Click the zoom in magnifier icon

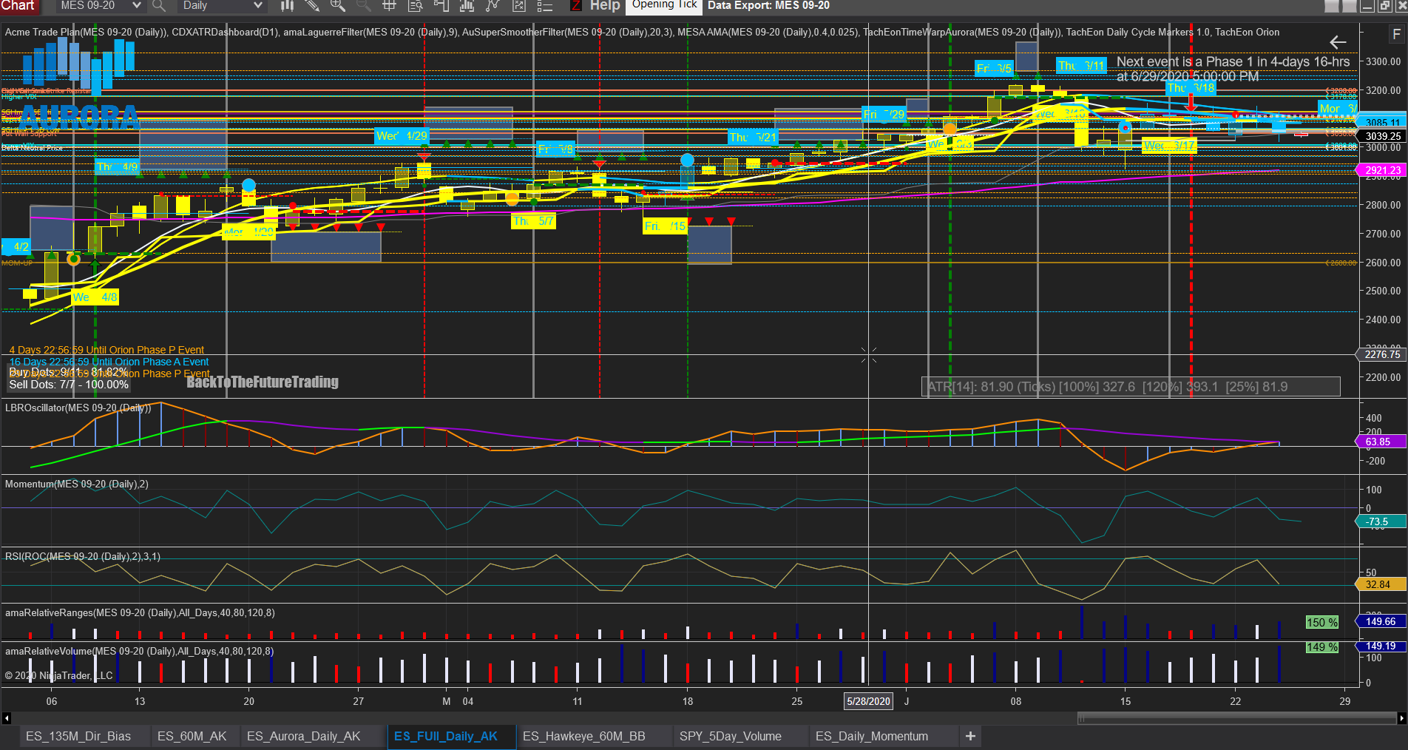tap(338, 6)
